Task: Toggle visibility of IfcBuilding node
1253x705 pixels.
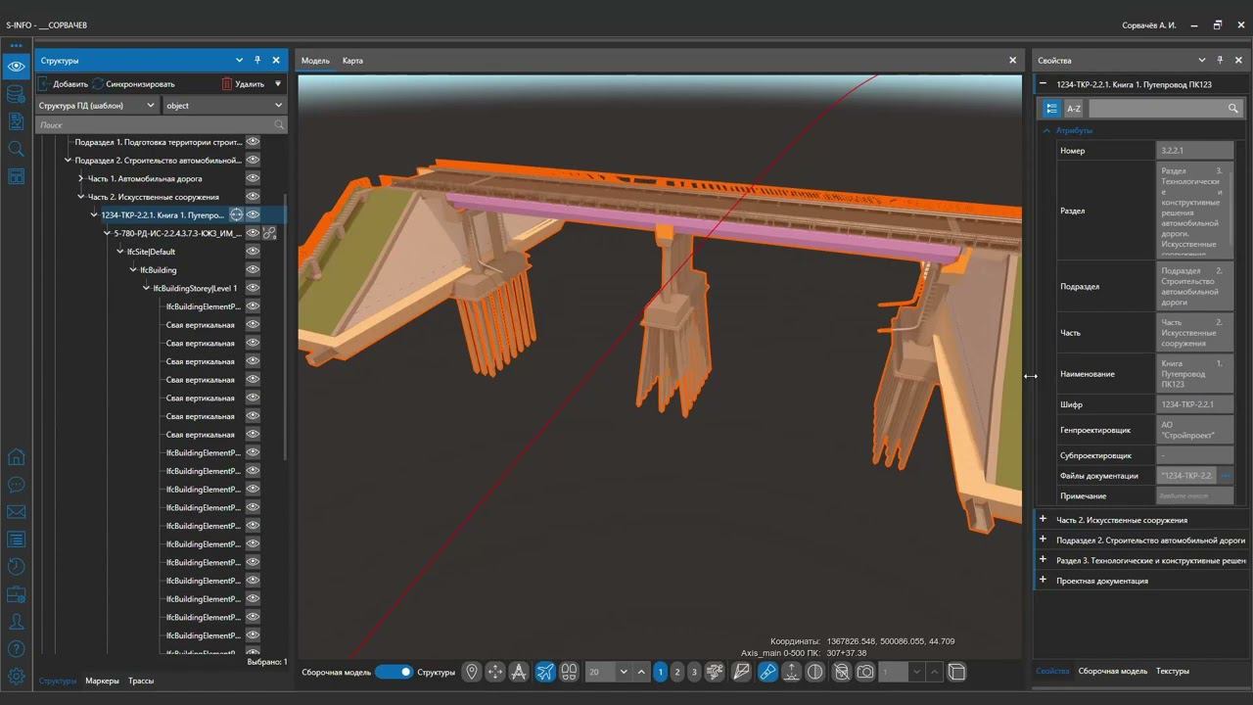Action: [x=253, y=269]
